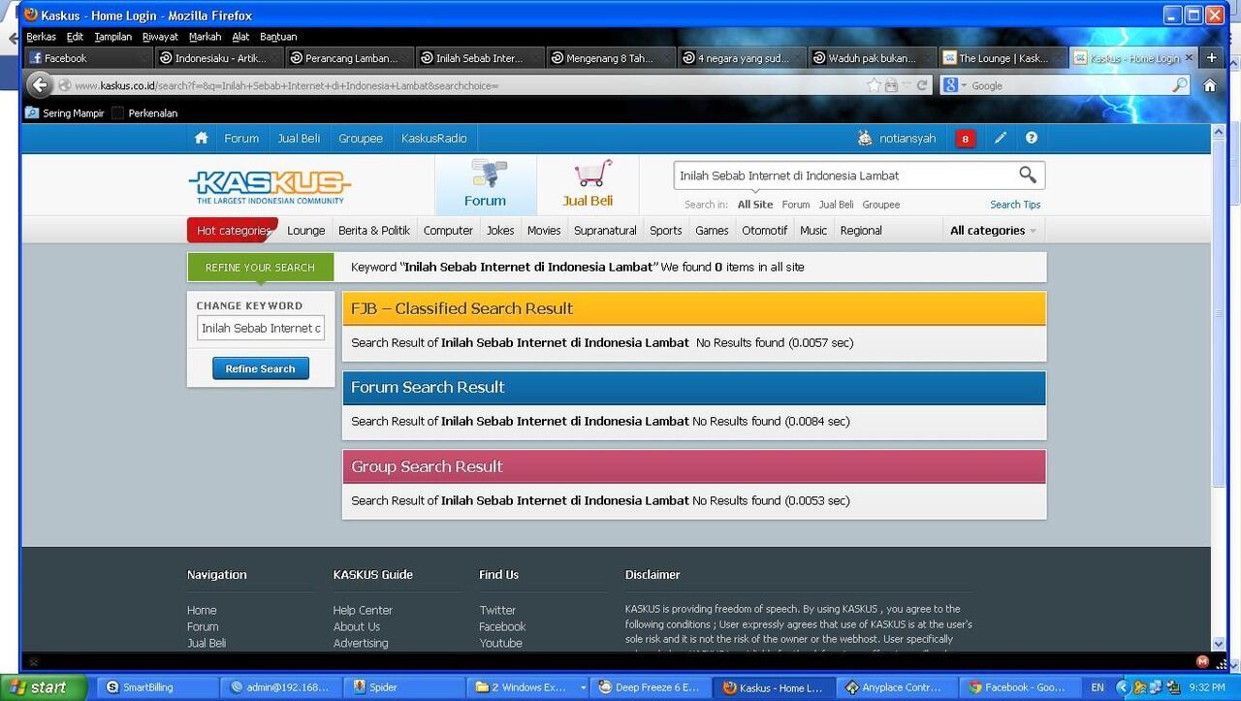Open the Lounge category
This screenshot has width=1241, height=701.
306,231
